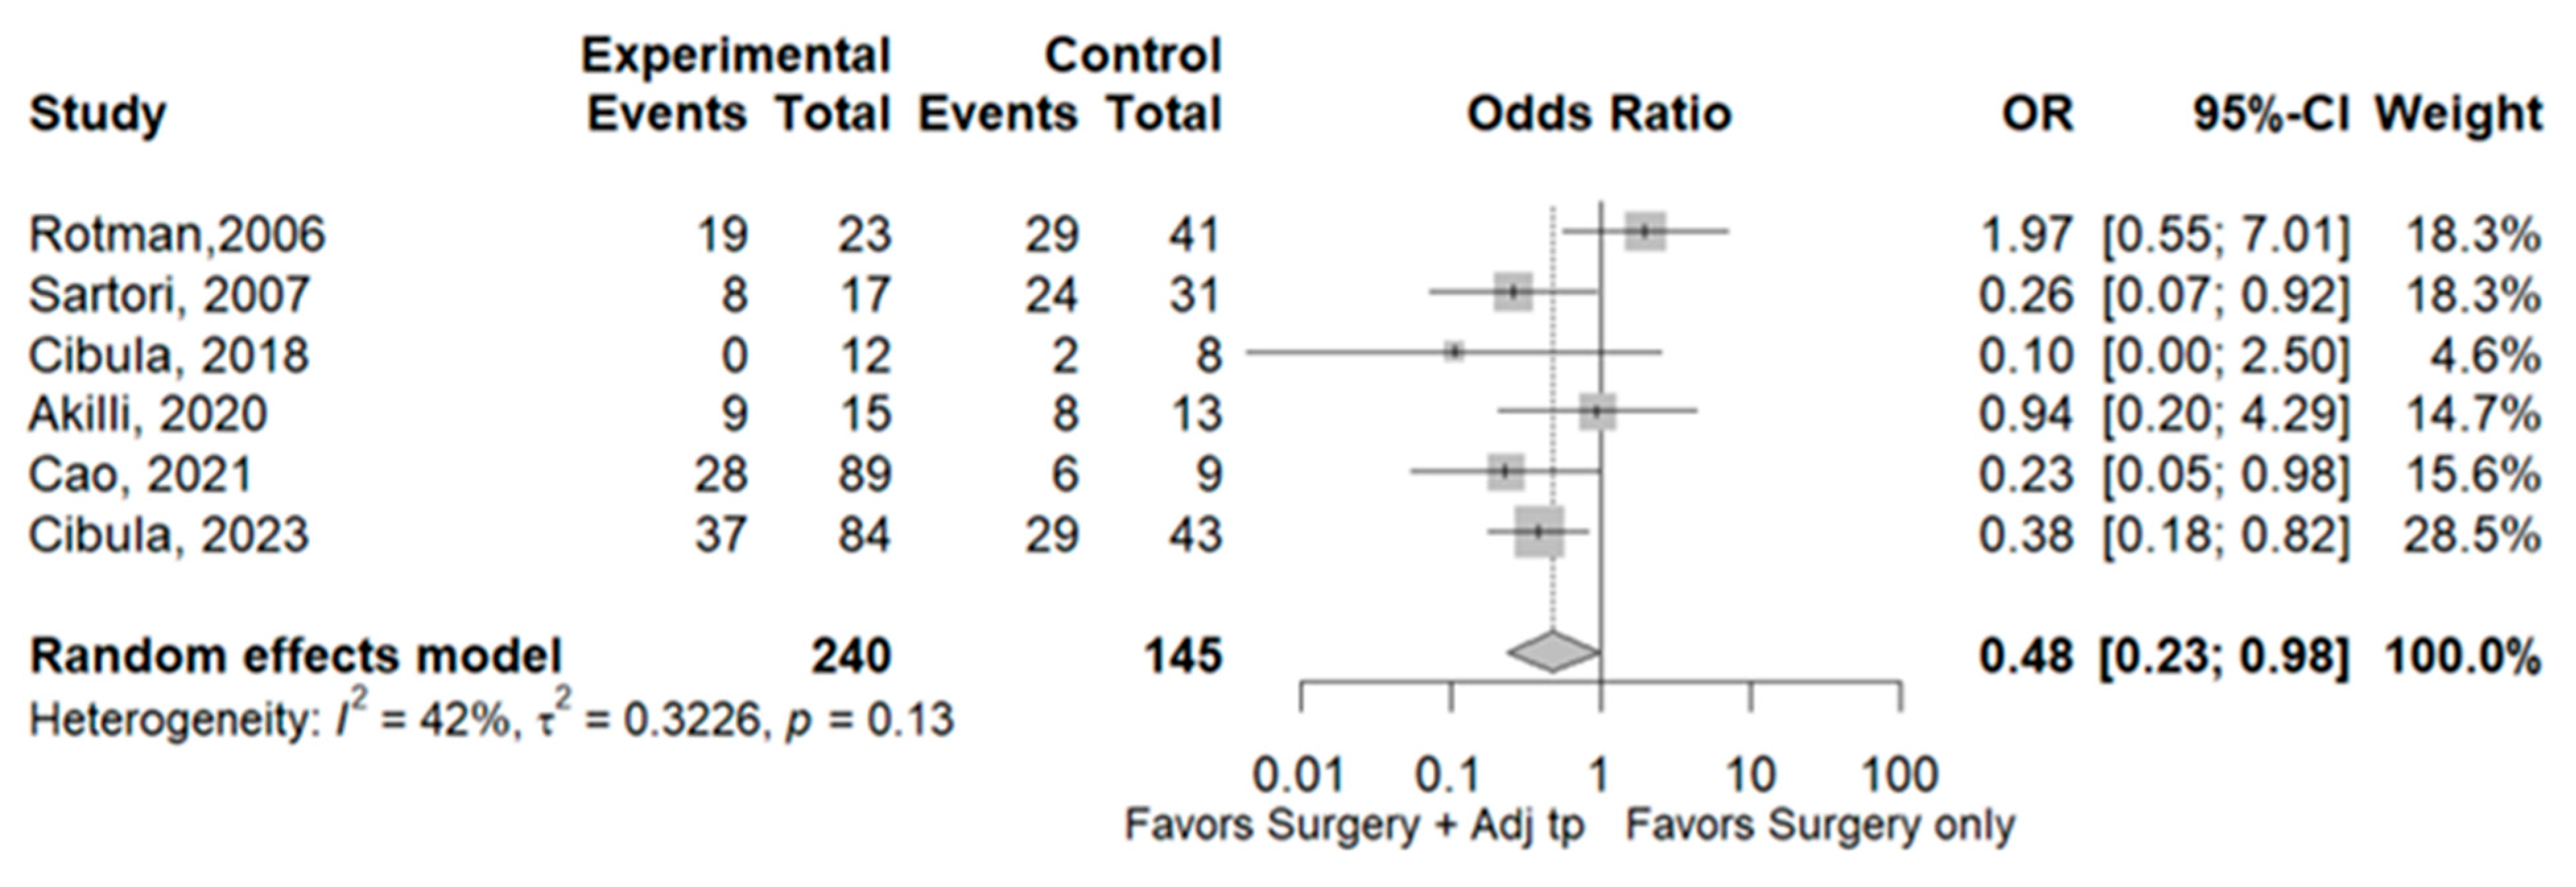Click the Rotman,2006 study label
The height and width of the screenshot is (887, 2576).
[177, 235]
